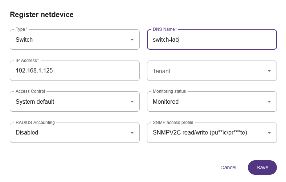
Task: Click the SNMP access profile caret icon
Action: click(x=269, y=133)
